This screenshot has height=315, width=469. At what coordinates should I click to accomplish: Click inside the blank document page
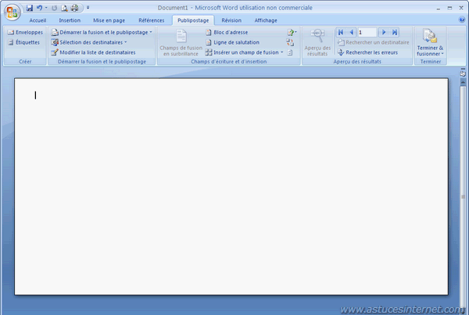tap(231, 186)
